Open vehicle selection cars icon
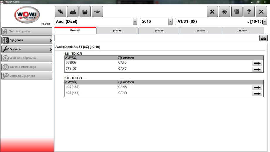Viewport: 270px width, 152px height. pos(60,12)
